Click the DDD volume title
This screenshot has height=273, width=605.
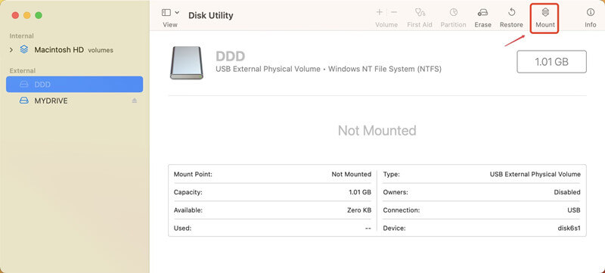(x=231, y=56)
